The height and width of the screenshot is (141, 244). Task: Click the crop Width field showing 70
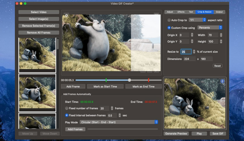coord(213,35)
